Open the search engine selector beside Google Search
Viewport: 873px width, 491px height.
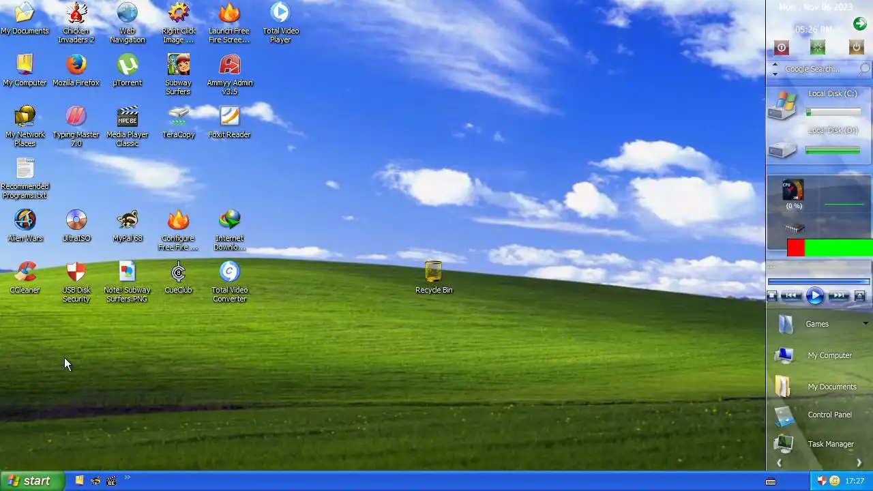775,69
